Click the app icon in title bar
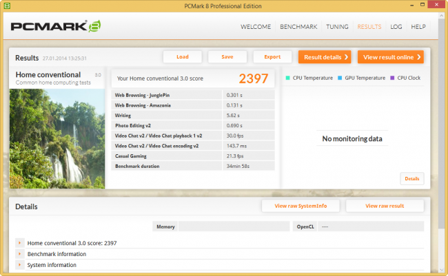This screenshot has width=448, height=276. 7,6
